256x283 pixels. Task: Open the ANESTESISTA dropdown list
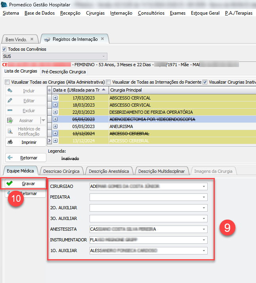204,229
